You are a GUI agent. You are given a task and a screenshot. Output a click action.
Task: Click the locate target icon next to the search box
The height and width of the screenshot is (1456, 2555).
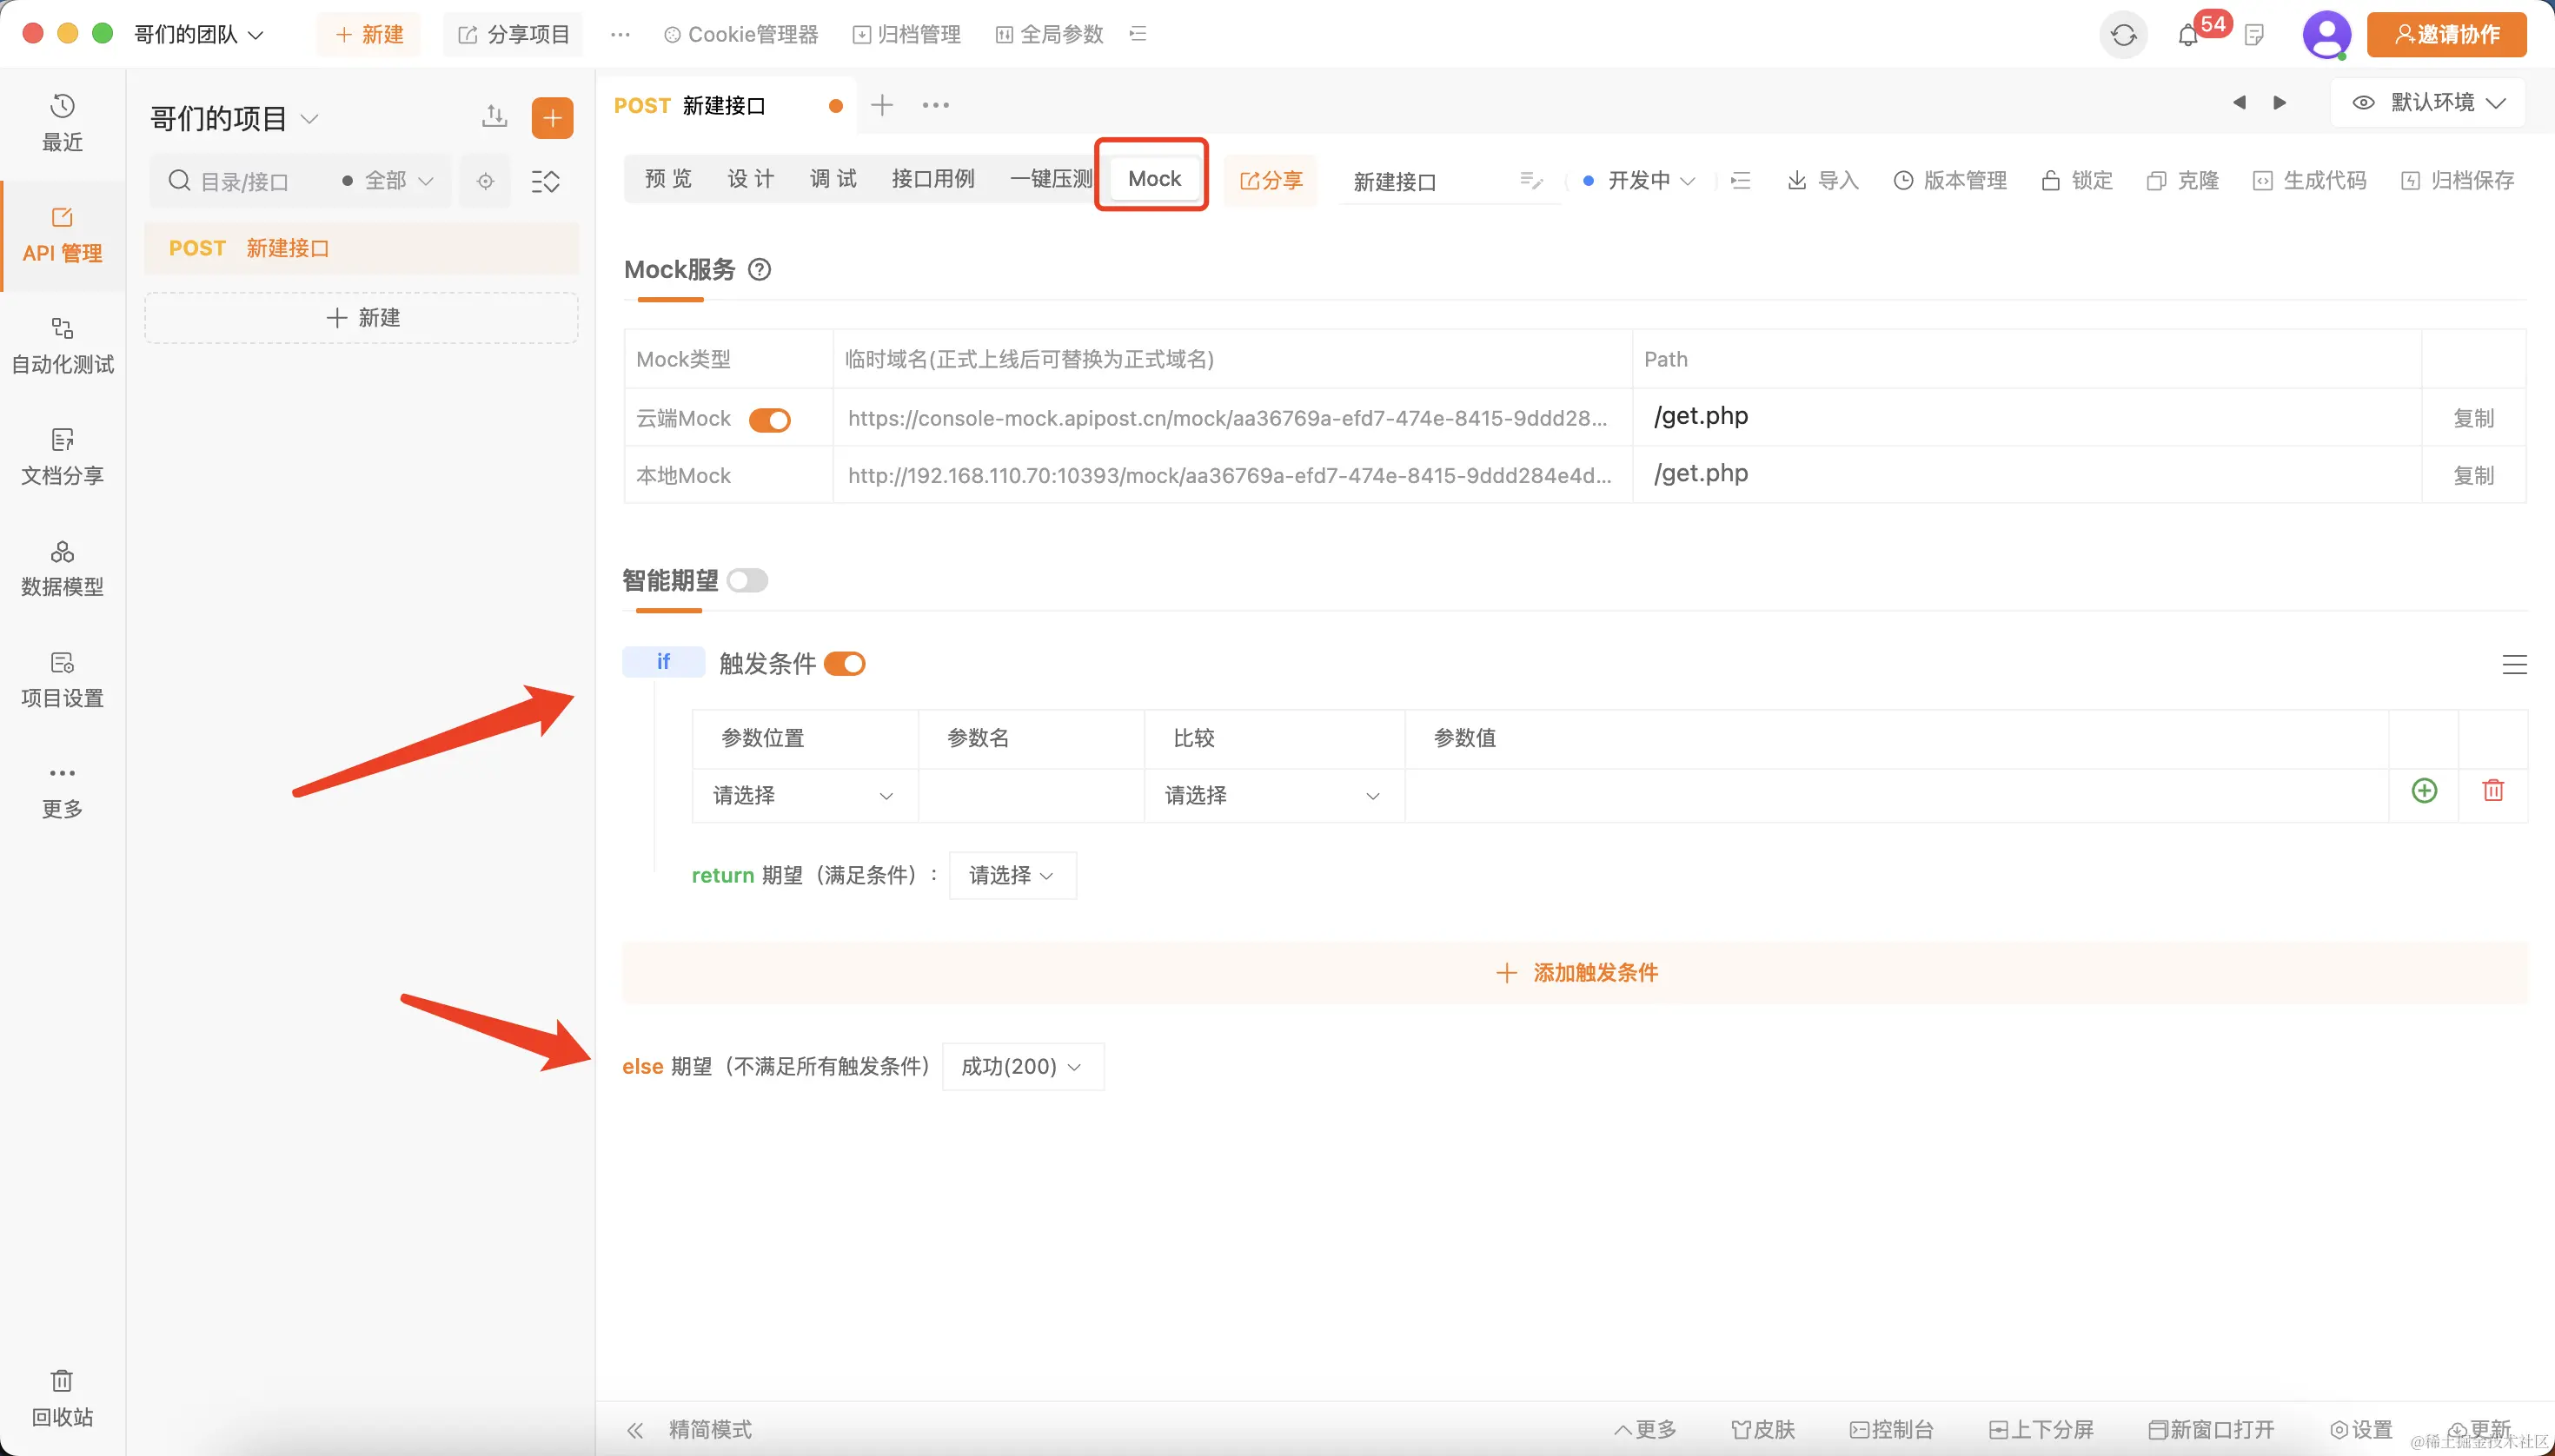[485, 181]
